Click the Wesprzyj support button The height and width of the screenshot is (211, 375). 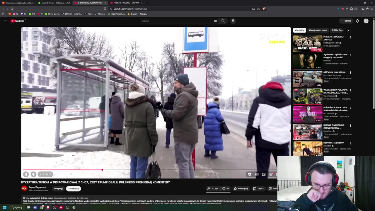pyautogui.click(x=58, y=189)
